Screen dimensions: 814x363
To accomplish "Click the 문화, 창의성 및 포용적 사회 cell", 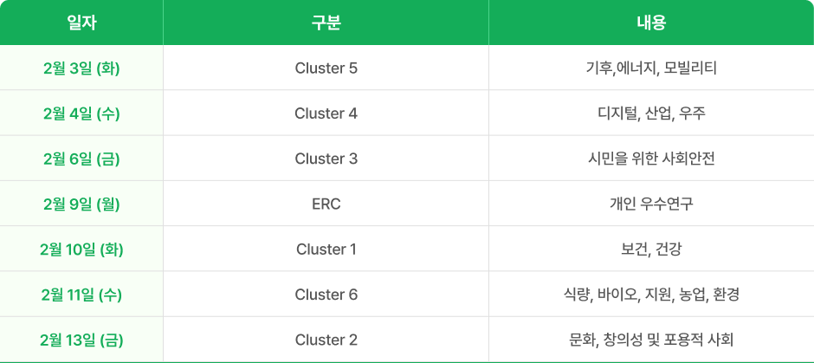I will tap(651, 340).
